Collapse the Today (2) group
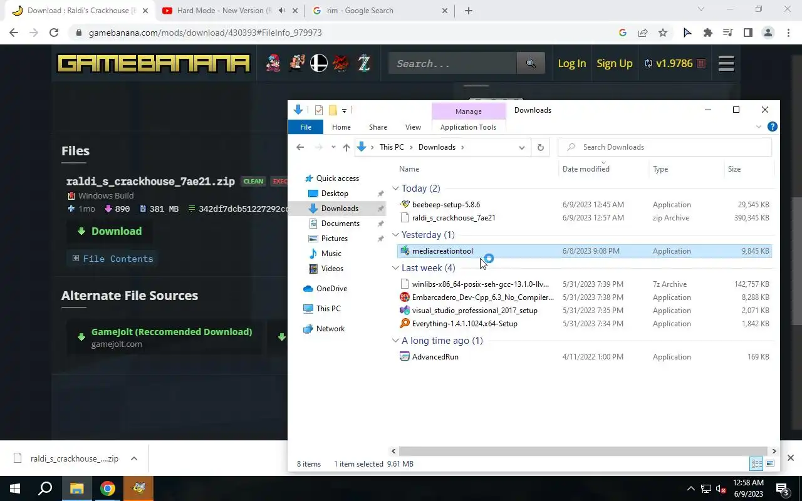 (396, 189)
